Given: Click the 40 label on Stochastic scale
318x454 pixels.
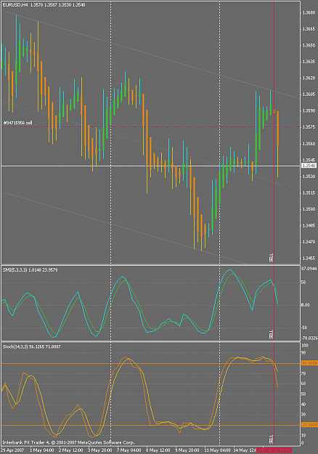Looking at the screenshot, I should point(303,404).
